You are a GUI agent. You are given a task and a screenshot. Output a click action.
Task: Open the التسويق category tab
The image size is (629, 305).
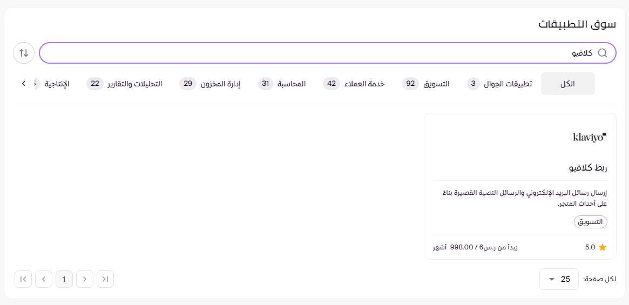coord(426,84)
